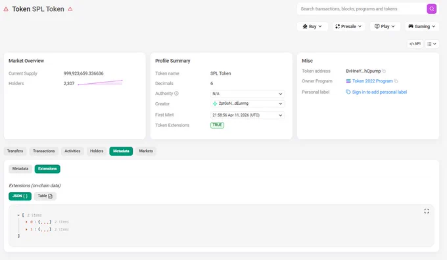The width and height of the screenshot is (447, 260).
Task: Copy the Token 2022 Program address
Action: tap(396, 81)
